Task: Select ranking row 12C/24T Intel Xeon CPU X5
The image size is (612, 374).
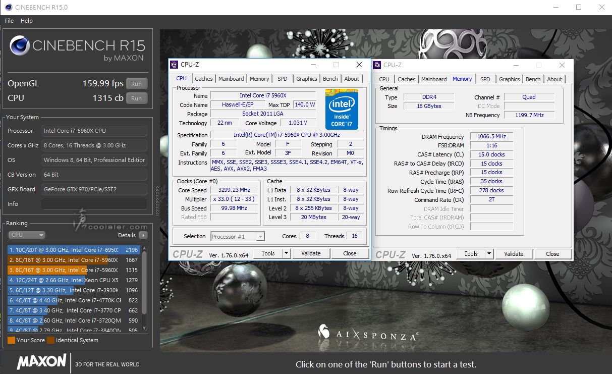Action: (74, 280)
